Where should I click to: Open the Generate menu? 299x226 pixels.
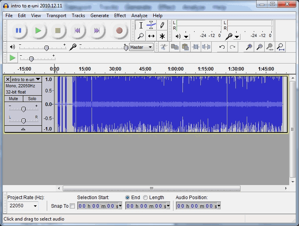[x=99, y=16]
